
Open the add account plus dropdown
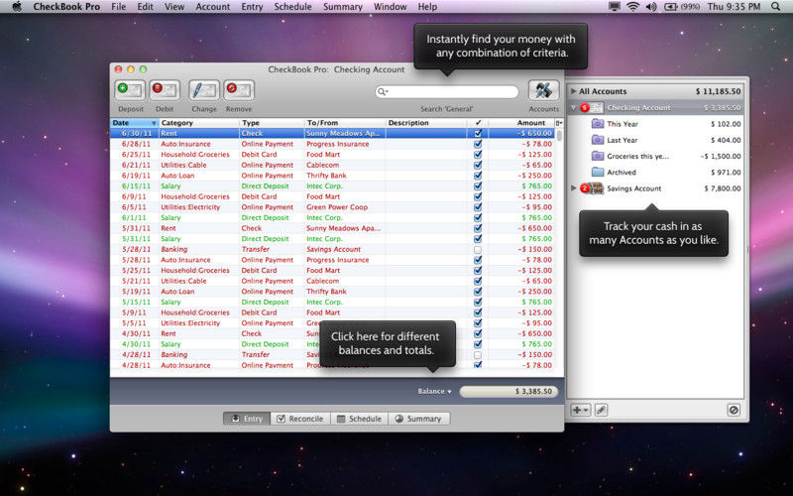click(x=580, y=410)
